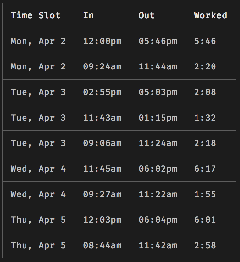Select the 02:55pm In entry

[102, 92]
